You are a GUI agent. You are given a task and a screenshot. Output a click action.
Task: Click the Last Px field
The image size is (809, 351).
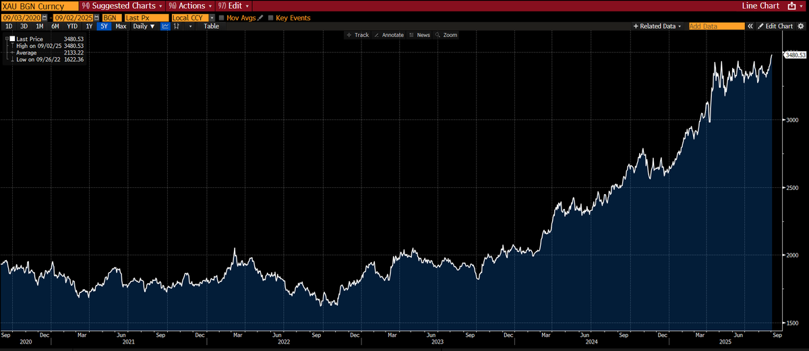[146, 18]
